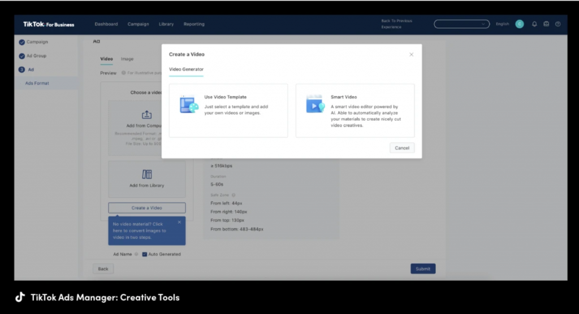Screen dimensions: 579x314
Task: Click the Submit button
Action: tap(423, 269)
